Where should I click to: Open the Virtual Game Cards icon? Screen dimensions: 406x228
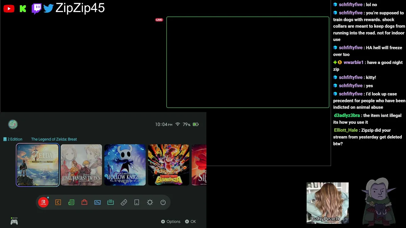pos(137,202)
